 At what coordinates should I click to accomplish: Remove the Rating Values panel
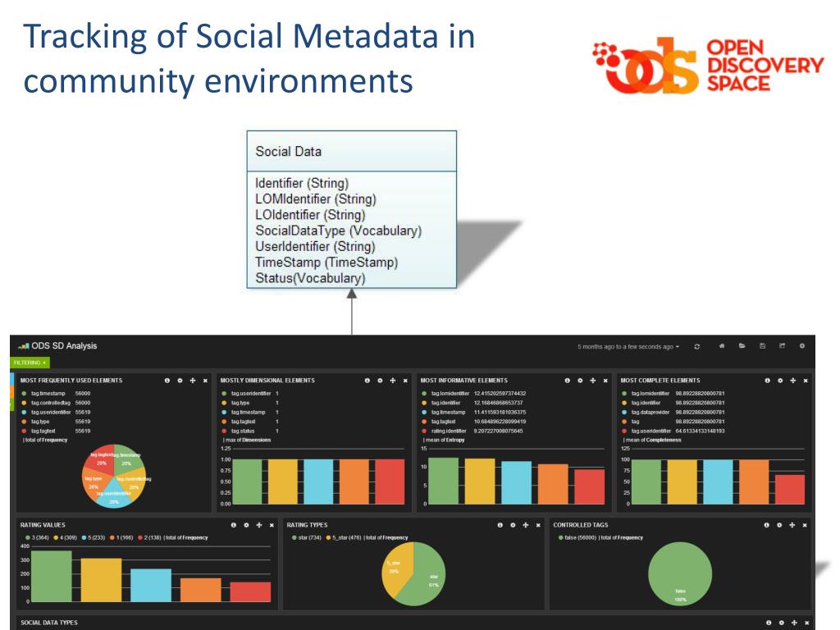(272, 525)
